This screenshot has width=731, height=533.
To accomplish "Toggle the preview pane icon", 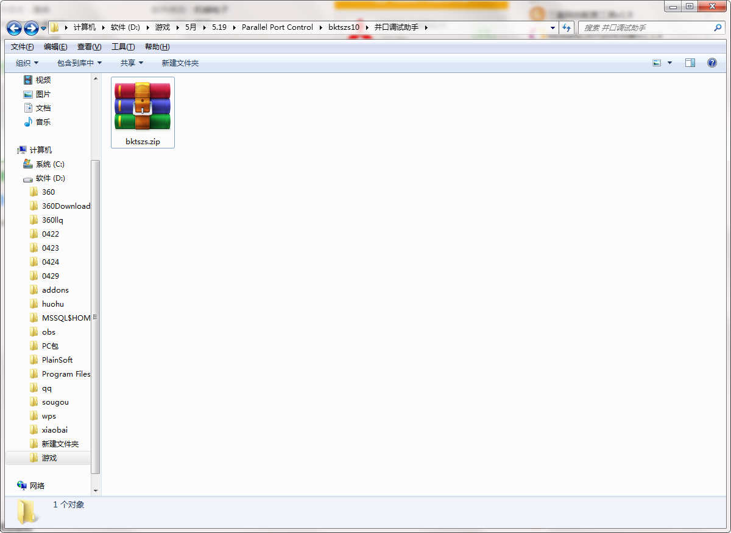I will (x=690, y=63).
